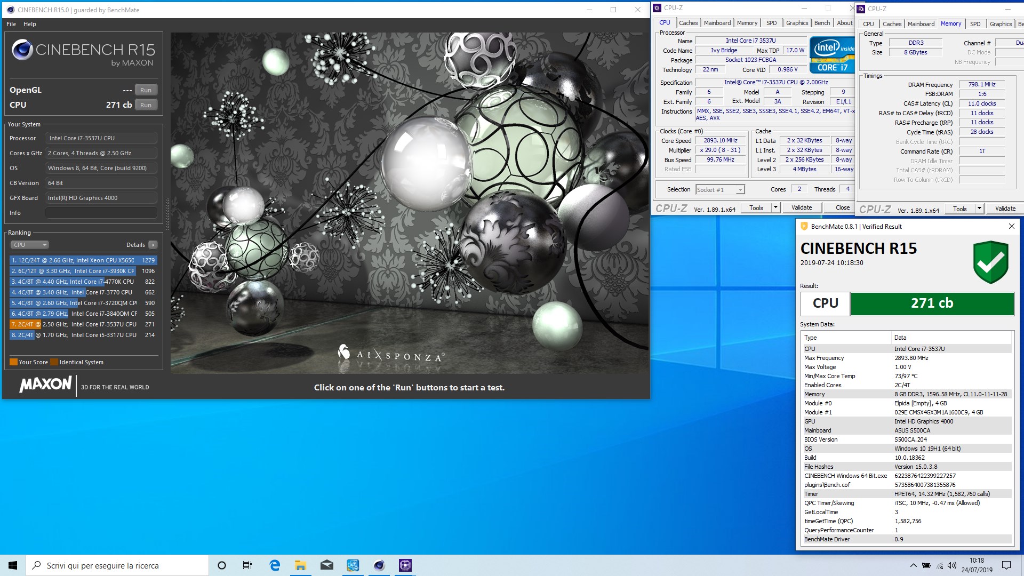
Task: Open the File menu in Cinebench
Action: [11, 24]
